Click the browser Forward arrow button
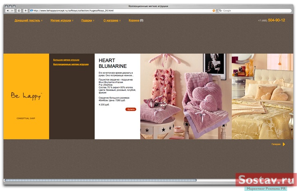Image resolution: width=297 pixels, height=191 pixels. tap(12, 11)
